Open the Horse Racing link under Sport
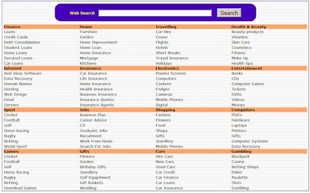The width and height of the screenshot is (310, 193). [16, 131]
